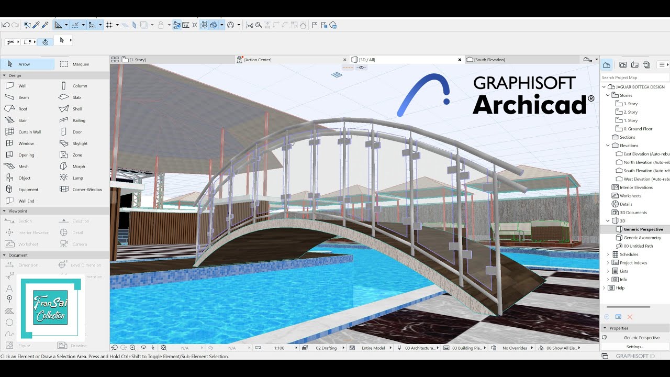Toggle the Quick Selection magnet button
Viewport: 670px width, 377px height.
click(x=45, y=42)
